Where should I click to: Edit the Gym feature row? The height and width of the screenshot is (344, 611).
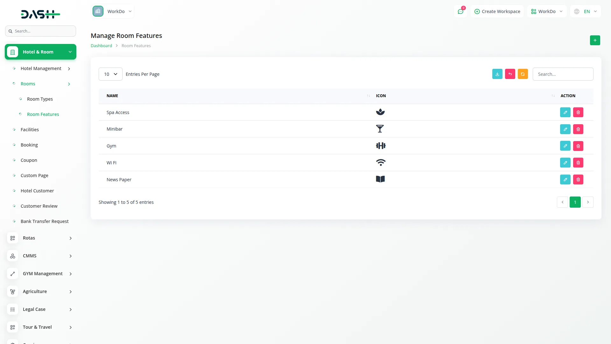pos(565,146)
